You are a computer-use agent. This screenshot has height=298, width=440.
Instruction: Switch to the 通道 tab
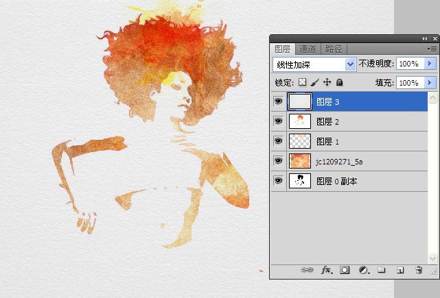tap(308, 49)
